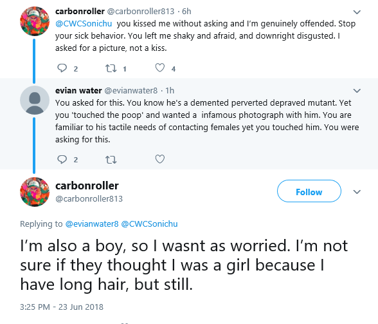Open carbonroller's avatar on the first tweet
The image size is (378, 324).
click(35, 21)
